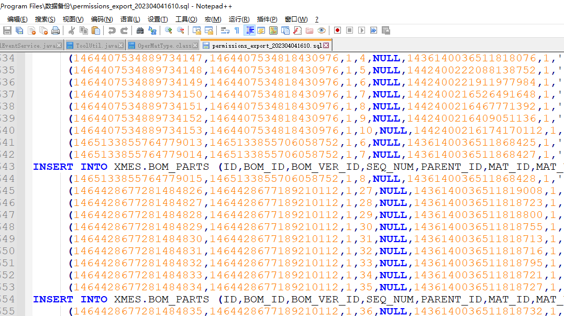Screen dimensions: 564x316
Task: Close the permissions_export sql tab
Action: click(x=326, y=46)
